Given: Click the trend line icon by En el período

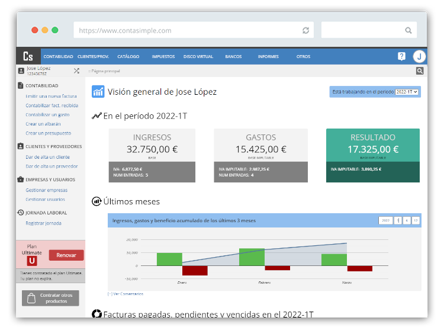Looking at the screenshot, I should 96,116.
